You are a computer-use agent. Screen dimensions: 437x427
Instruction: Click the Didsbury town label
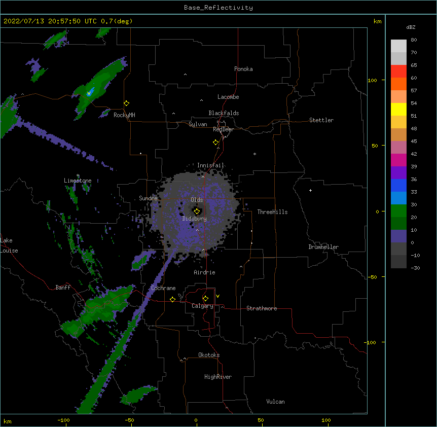point(195,219)
